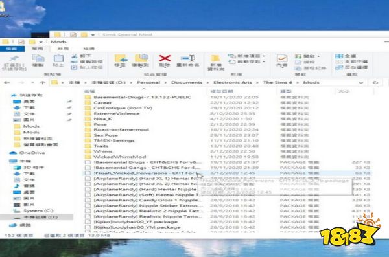Screen dimensions: 389x257
Task: Open address bar history dropdown
Action: [360, 82]
